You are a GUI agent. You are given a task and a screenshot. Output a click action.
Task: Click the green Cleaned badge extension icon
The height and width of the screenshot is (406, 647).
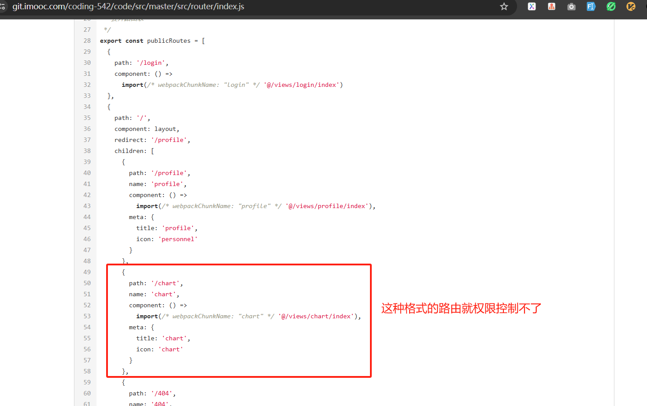tap(611, 7)
